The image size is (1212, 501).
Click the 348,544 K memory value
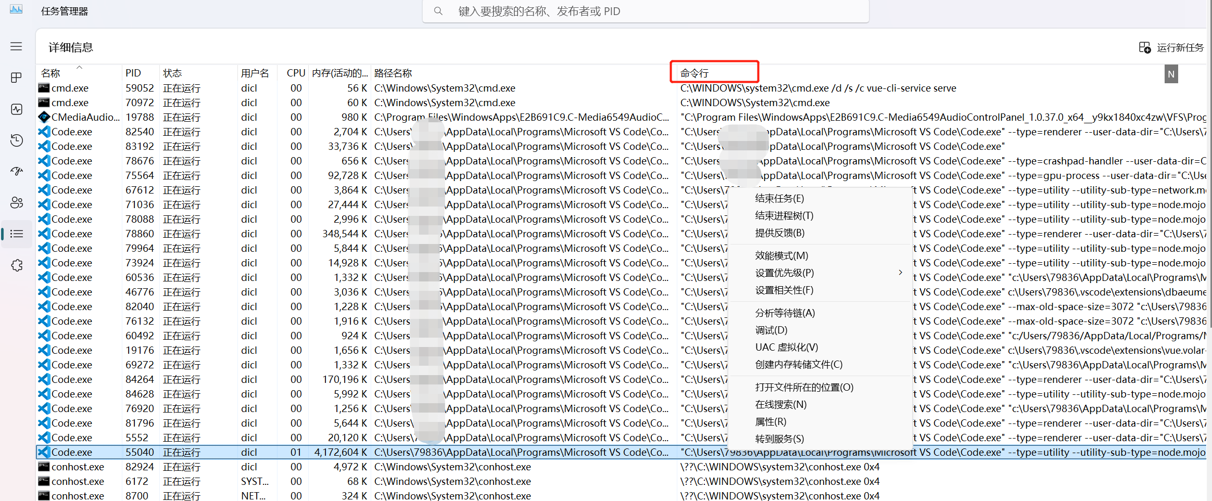coord(345,234)
